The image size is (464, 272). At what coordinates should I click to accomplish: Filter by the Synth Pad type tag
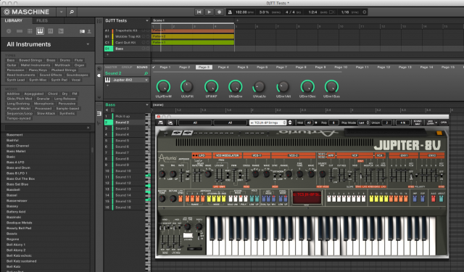click(59, 80)
